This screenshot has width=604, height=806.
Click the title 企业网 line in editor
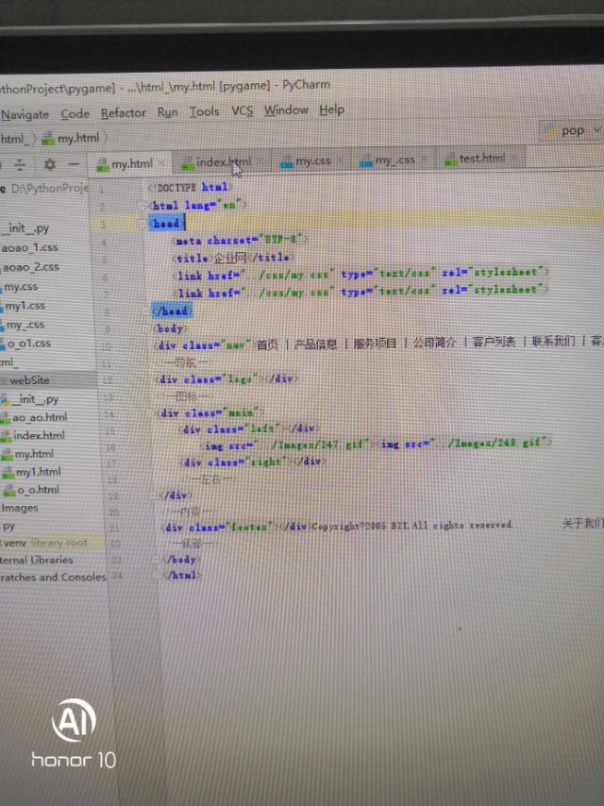point(235,258)
